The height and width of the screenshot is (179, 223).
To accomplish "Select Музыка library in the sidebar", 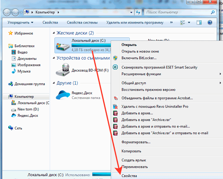I will (24, 71).
